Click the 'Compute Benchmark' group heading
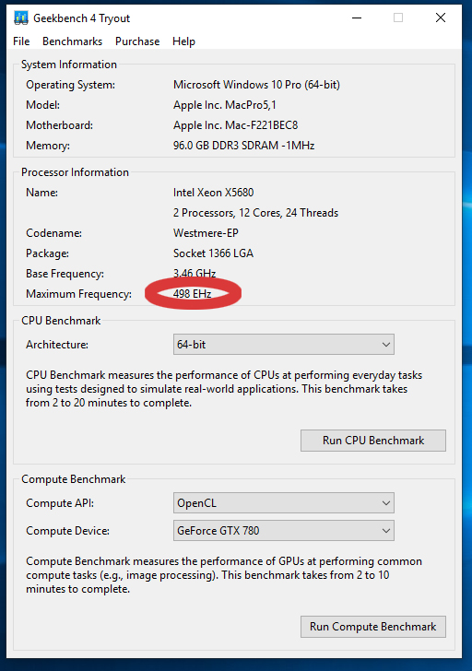Screen dimensions: 472x671 pyautogui.click(x=73, y=479)
